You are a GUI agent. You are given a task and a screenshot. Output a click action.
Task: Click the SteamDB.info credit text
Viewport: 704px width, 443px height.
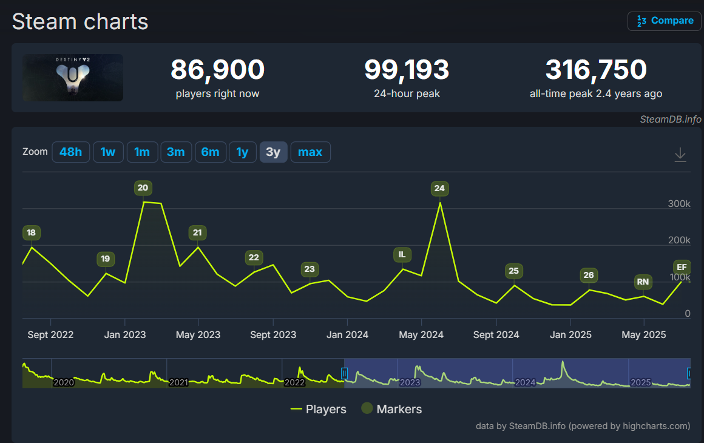click(671, 120)
